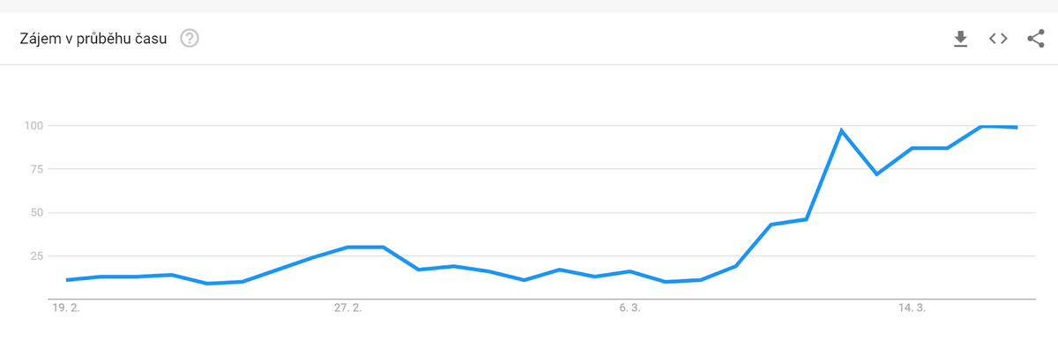Click the 75 axis label
The height and width of the screenshot is (340, 1058).
point(37,169)
